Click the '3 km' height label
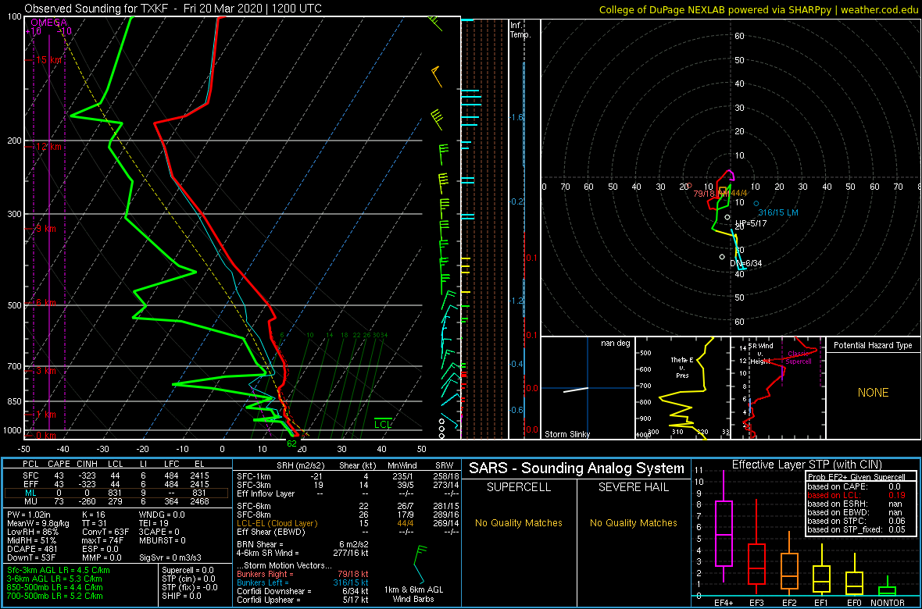 coord(45,371)
